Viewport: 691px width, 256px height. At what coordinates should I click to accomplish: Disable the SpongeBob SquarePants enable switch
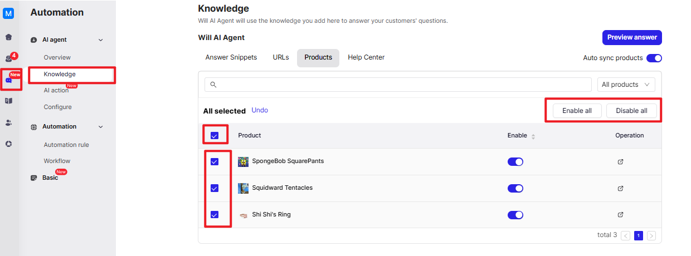coord(515,162)
